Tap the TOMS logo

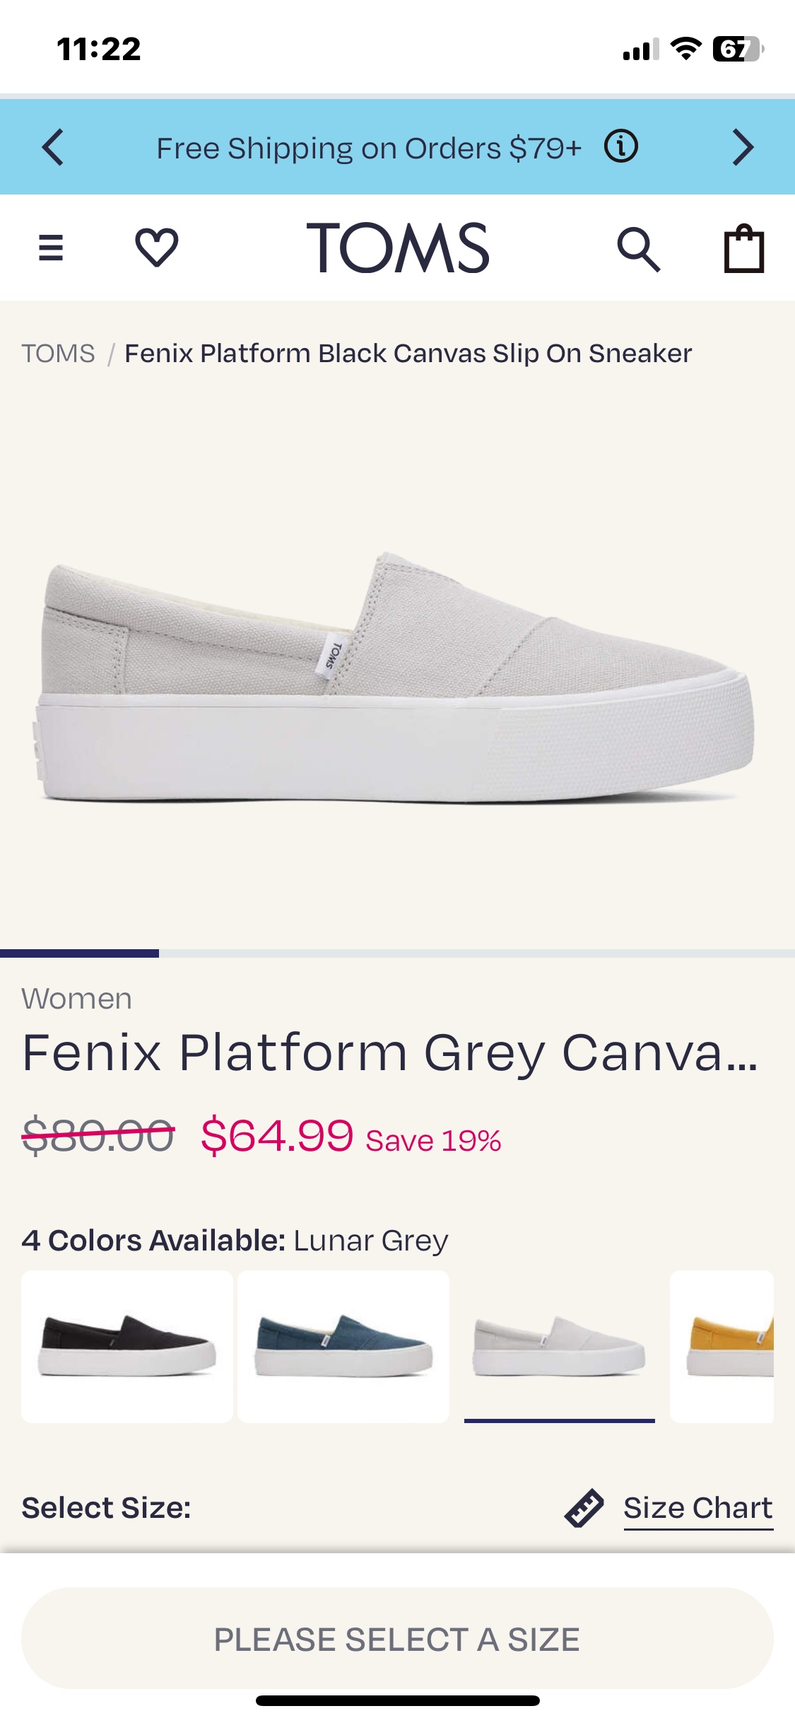point(397,248)
